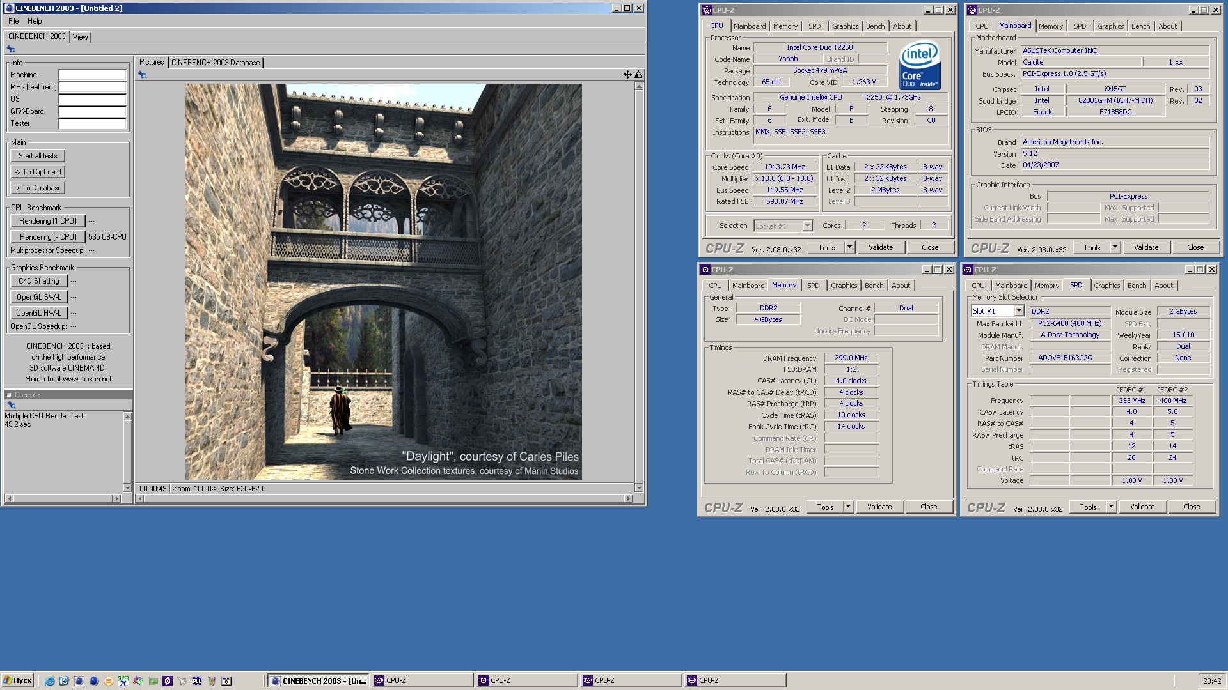Click the Tester input field
Viewport: 1228px width, 690px height.
pyautogui.click(x=93, y=123)
